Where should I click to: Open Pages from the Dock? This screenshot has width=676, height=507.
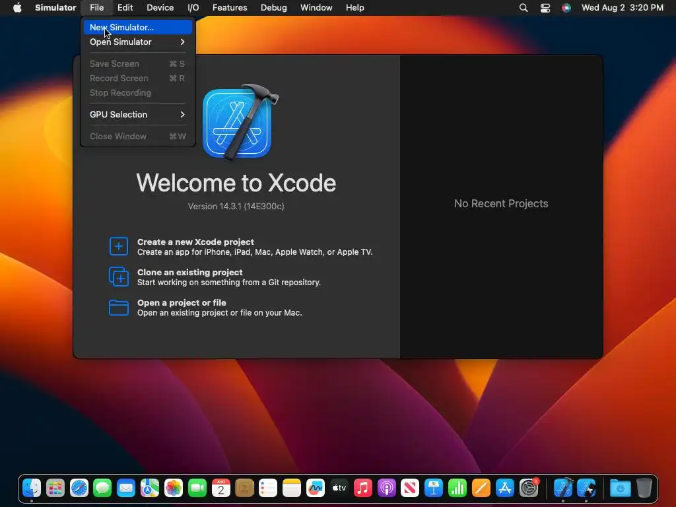pyautogui.click(x=481, y=488)
